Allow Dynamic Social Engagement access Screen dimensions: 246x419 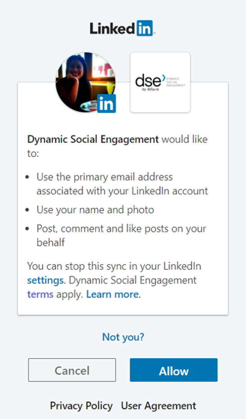tap(174, 370)
